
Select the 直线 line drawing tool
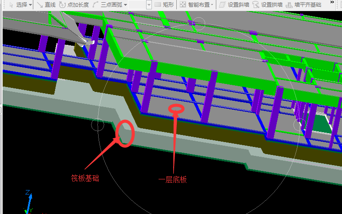click(x=46, y=4)
